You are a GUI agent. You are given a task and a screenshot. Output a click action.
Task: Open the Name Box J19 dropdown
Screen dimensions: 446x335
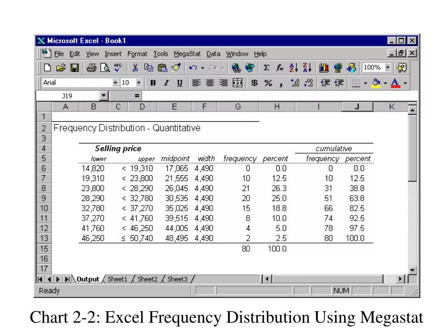[x=104, y=96]
